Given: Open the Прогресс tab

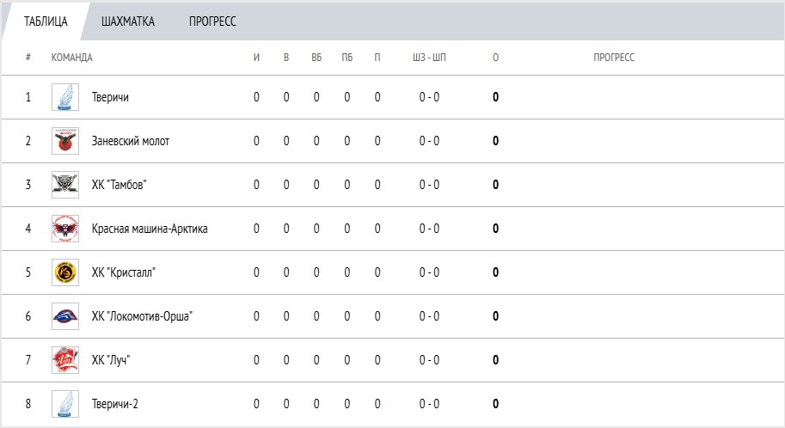Looking at the screenshot, I should tap(212, 21).
